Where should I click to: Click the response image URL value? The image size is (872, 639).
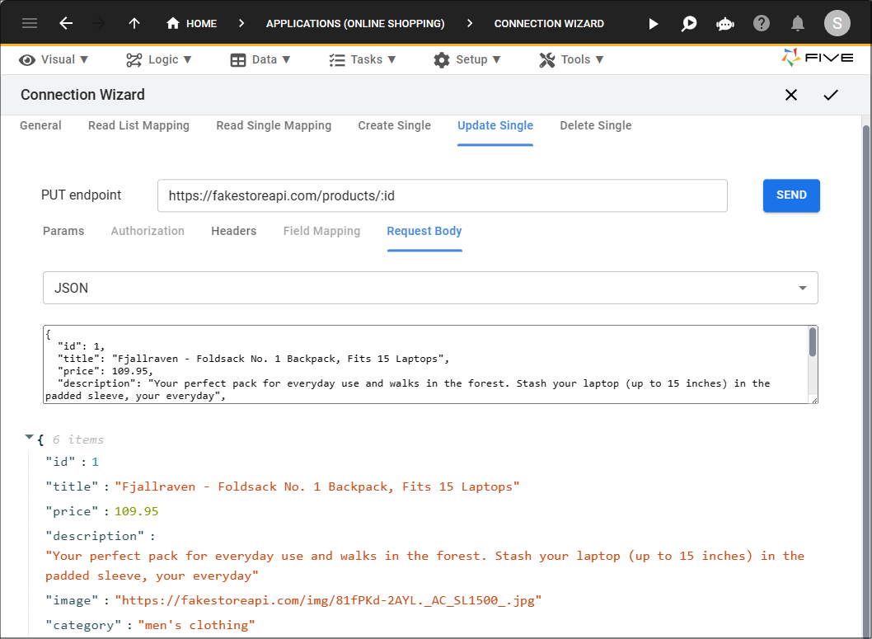pos(328,600)
